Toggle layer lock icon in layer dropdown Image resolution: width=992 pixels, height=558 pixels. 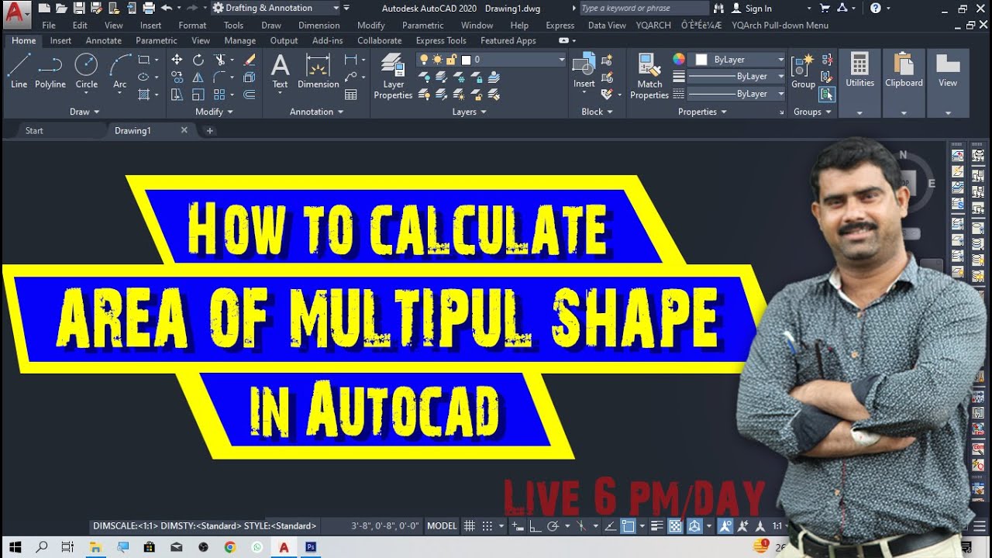(451, 60)
